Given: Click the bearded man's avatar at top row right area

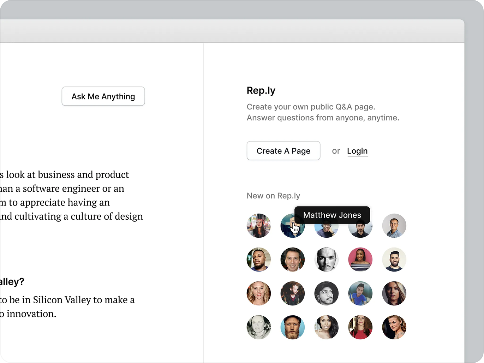Looking at the screenshot, I should tap(360, 226).
